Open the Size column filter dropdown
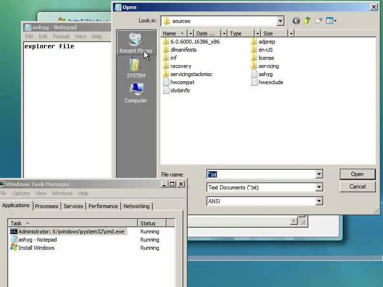The height and width of the screenshot is (287, 383). pos(291,33)
